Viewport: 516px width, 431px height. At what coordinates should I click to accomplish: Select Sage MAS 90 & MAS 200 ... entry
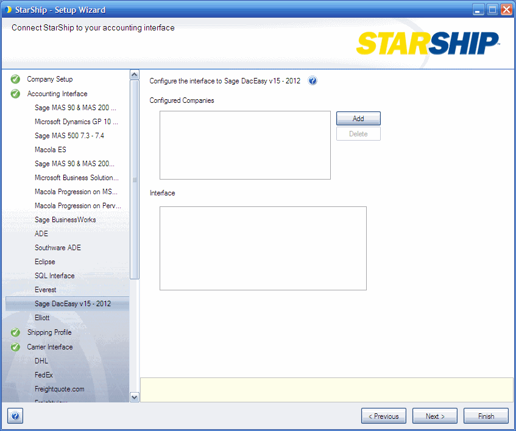(x=76, y=108)
